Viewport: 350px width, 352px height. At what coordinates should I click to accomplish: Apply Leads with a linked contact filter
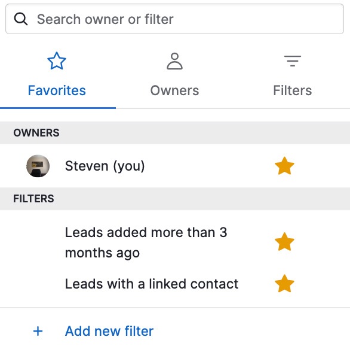[152, 284]
